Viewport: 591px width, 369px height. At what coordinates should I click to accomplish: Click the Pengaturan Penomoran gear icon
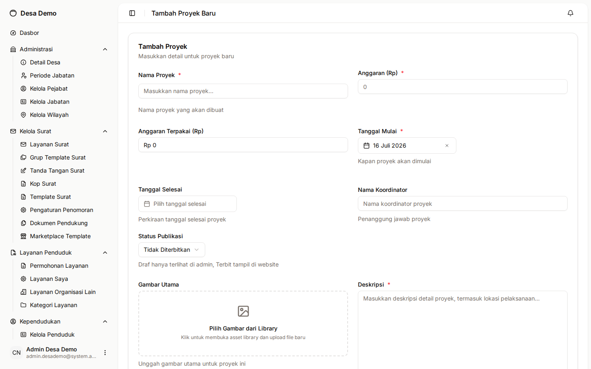(23, 210)
